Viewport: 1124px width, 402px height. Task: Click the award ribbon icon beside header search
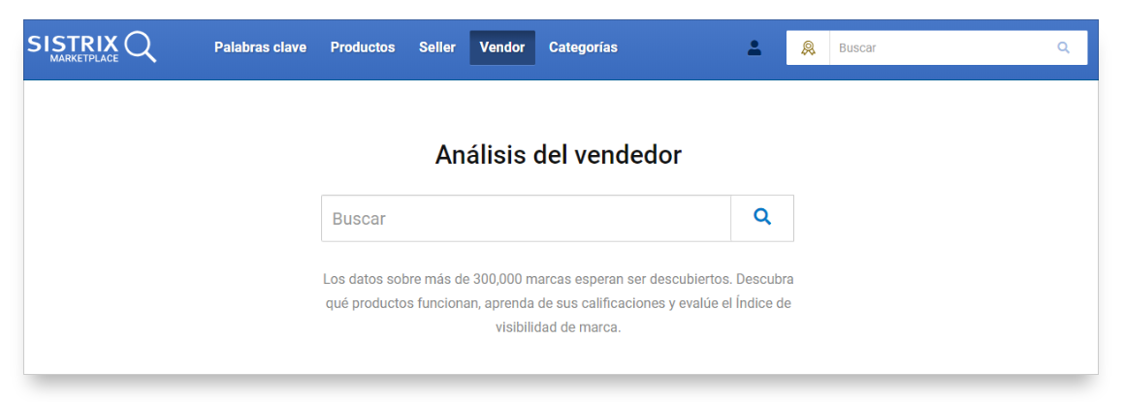(x=808, y=47)
